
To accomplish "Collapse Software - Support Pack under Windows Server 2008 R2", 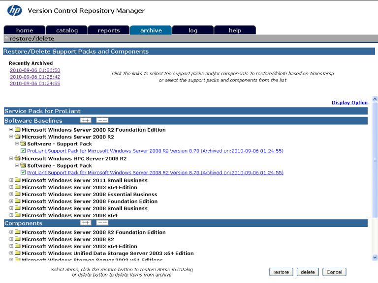I will tap(17, 143).
